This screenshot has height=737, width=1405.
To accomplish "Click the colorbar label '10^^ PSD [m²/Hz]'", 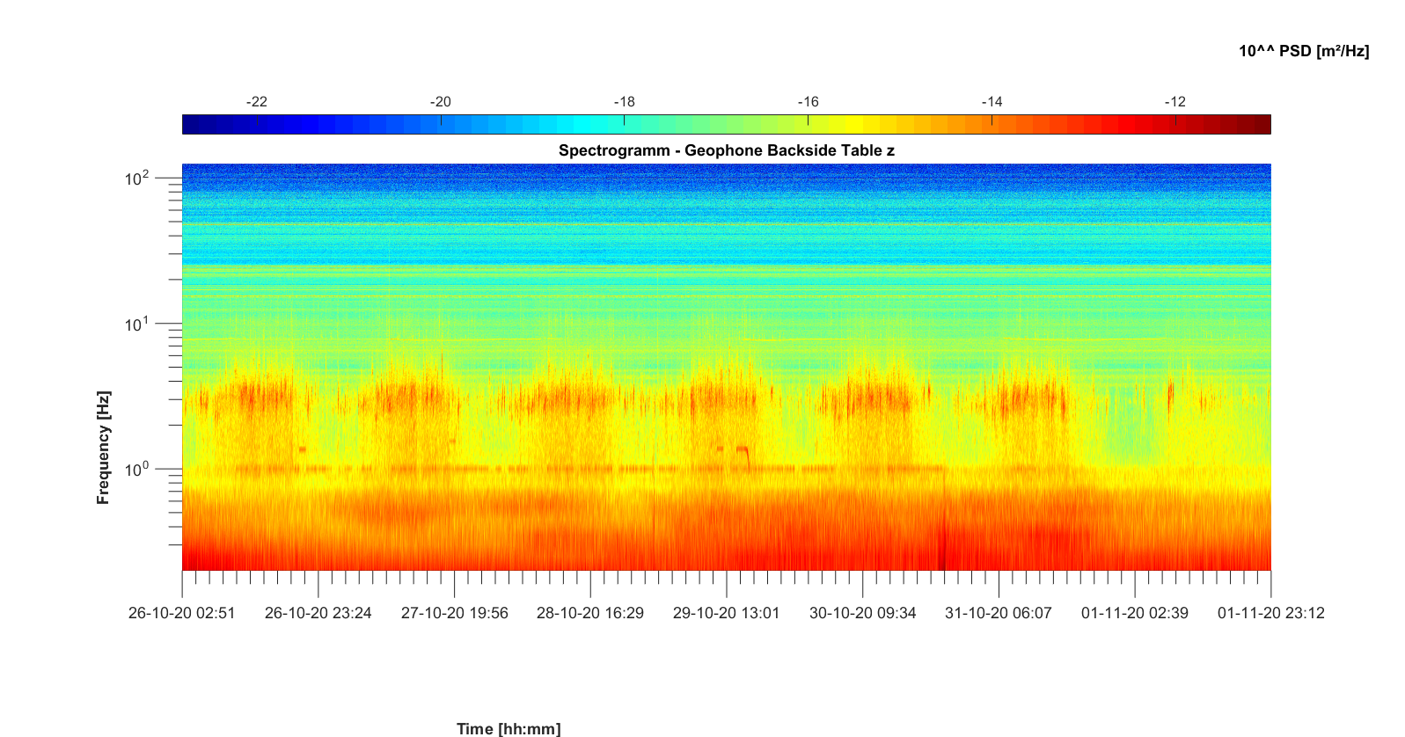I will coord(1303,51).
